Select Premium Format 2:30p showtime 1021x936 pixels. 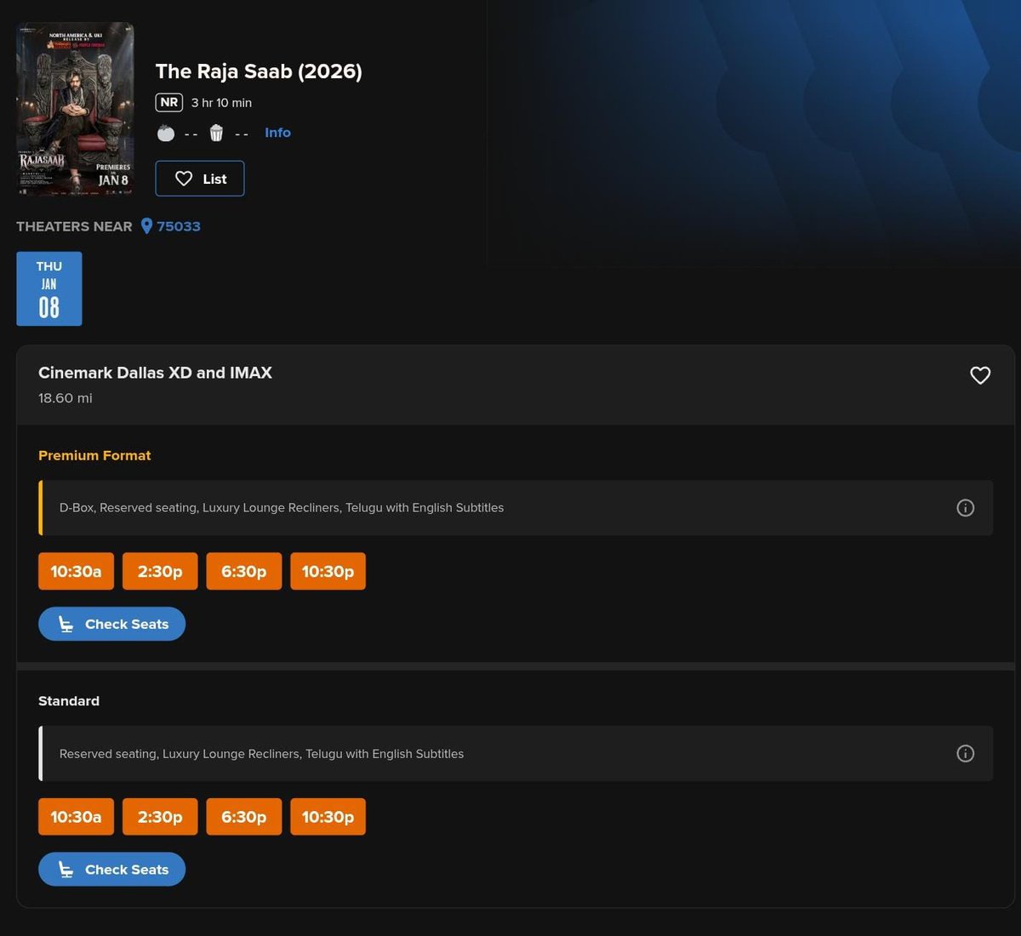point(160,571)
